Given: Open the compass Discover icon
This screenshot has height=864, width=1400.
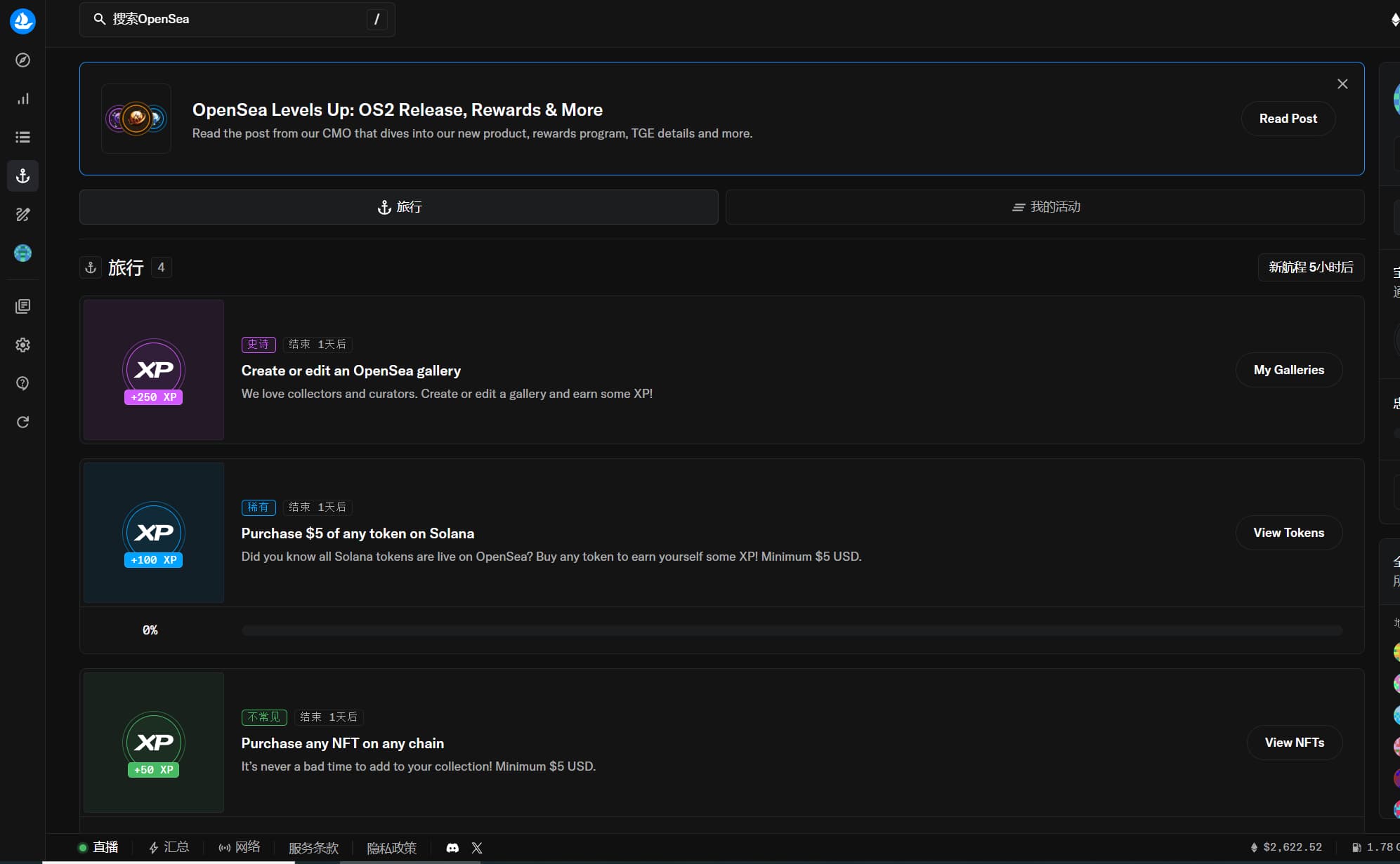Looking at the screenshot, I should tap(22, 60).
